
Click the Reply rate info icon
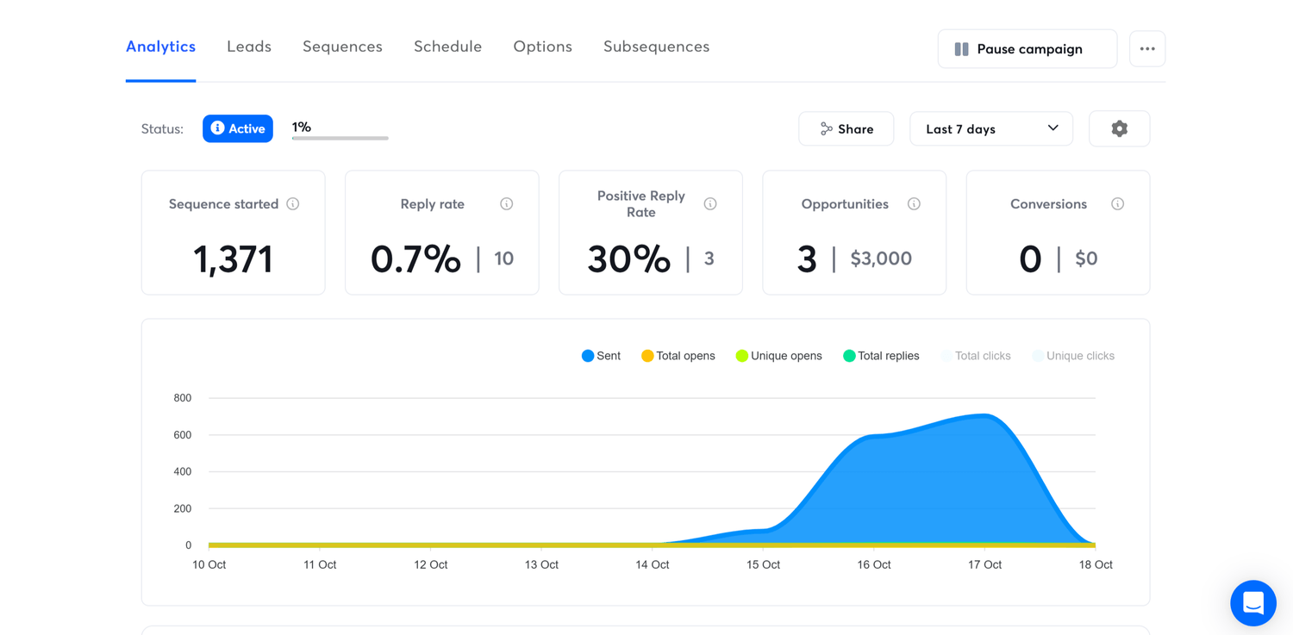[507, 204]
